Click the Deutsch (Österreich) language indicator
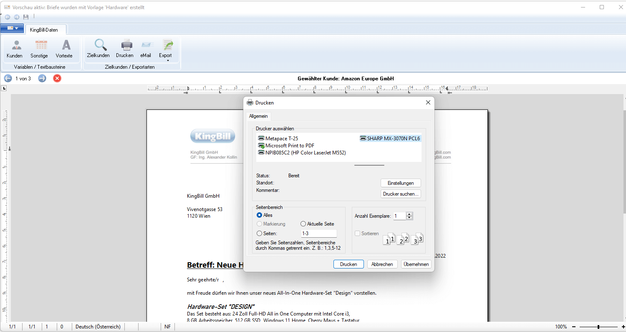The image size is (626, 333). 98,327
